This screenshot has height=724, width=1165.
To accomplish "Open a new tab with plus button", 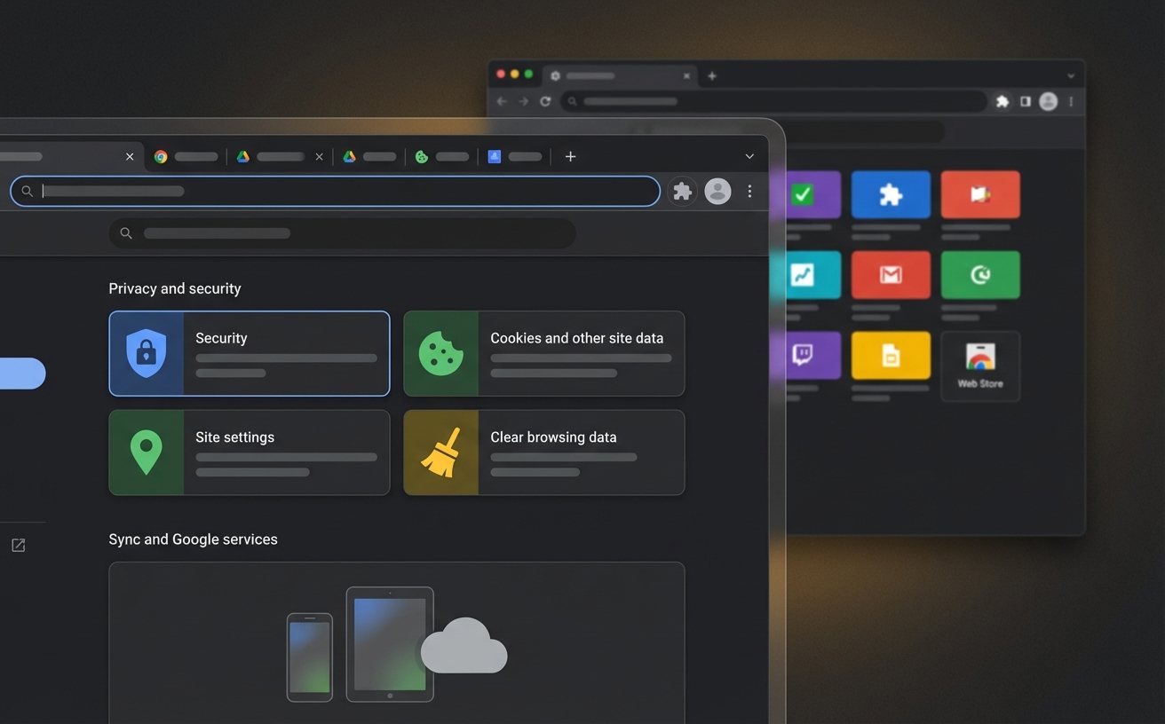I will [x=571, y=156].
